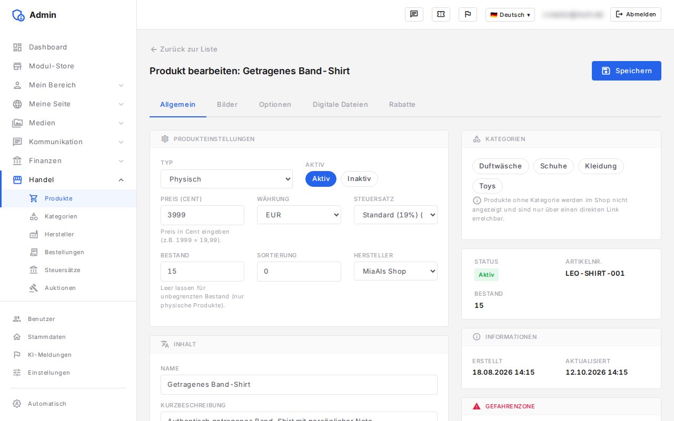Expand the Finanzen sidebar menu
674x421 pixels.
click(x=68, y=161)
